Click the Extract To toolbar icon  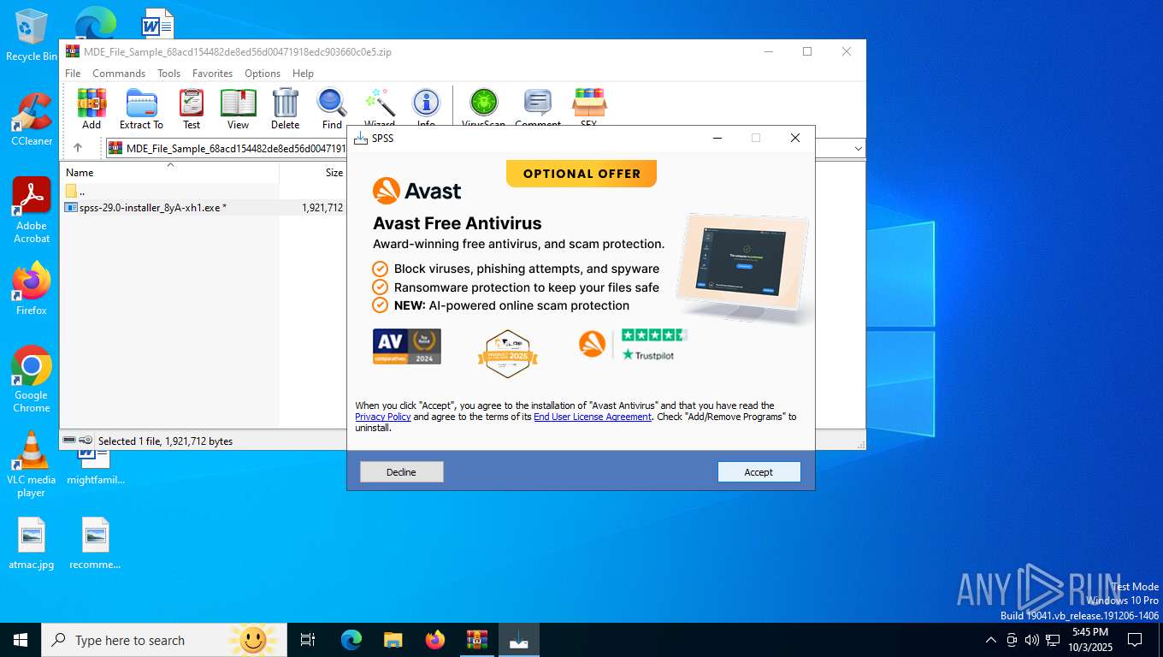(141, 109)
